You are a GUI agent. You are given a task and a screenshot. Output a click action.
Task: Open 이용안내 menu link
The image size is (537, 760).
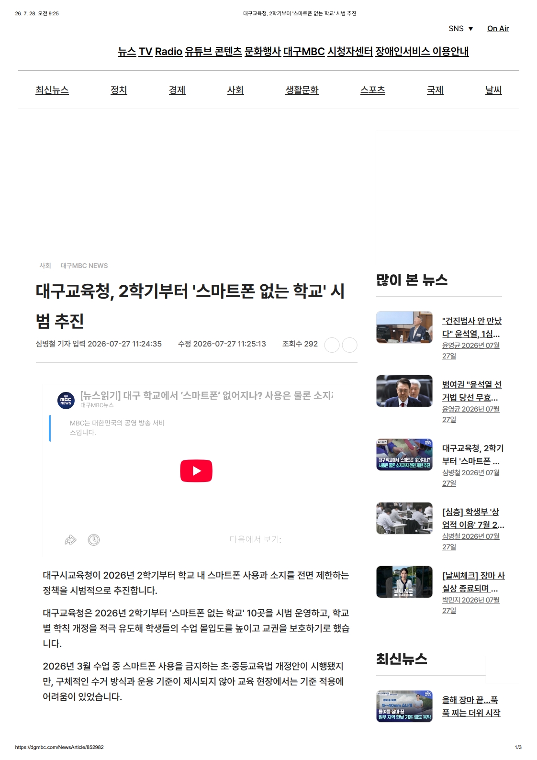[x=450, y=51]
